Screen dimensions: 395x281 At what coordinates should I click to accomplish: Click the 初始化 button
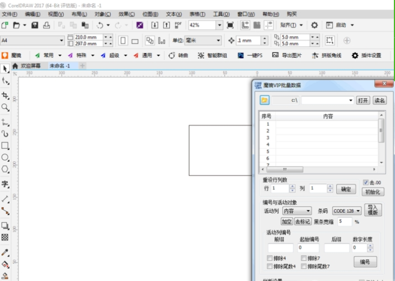coord(372,192)
